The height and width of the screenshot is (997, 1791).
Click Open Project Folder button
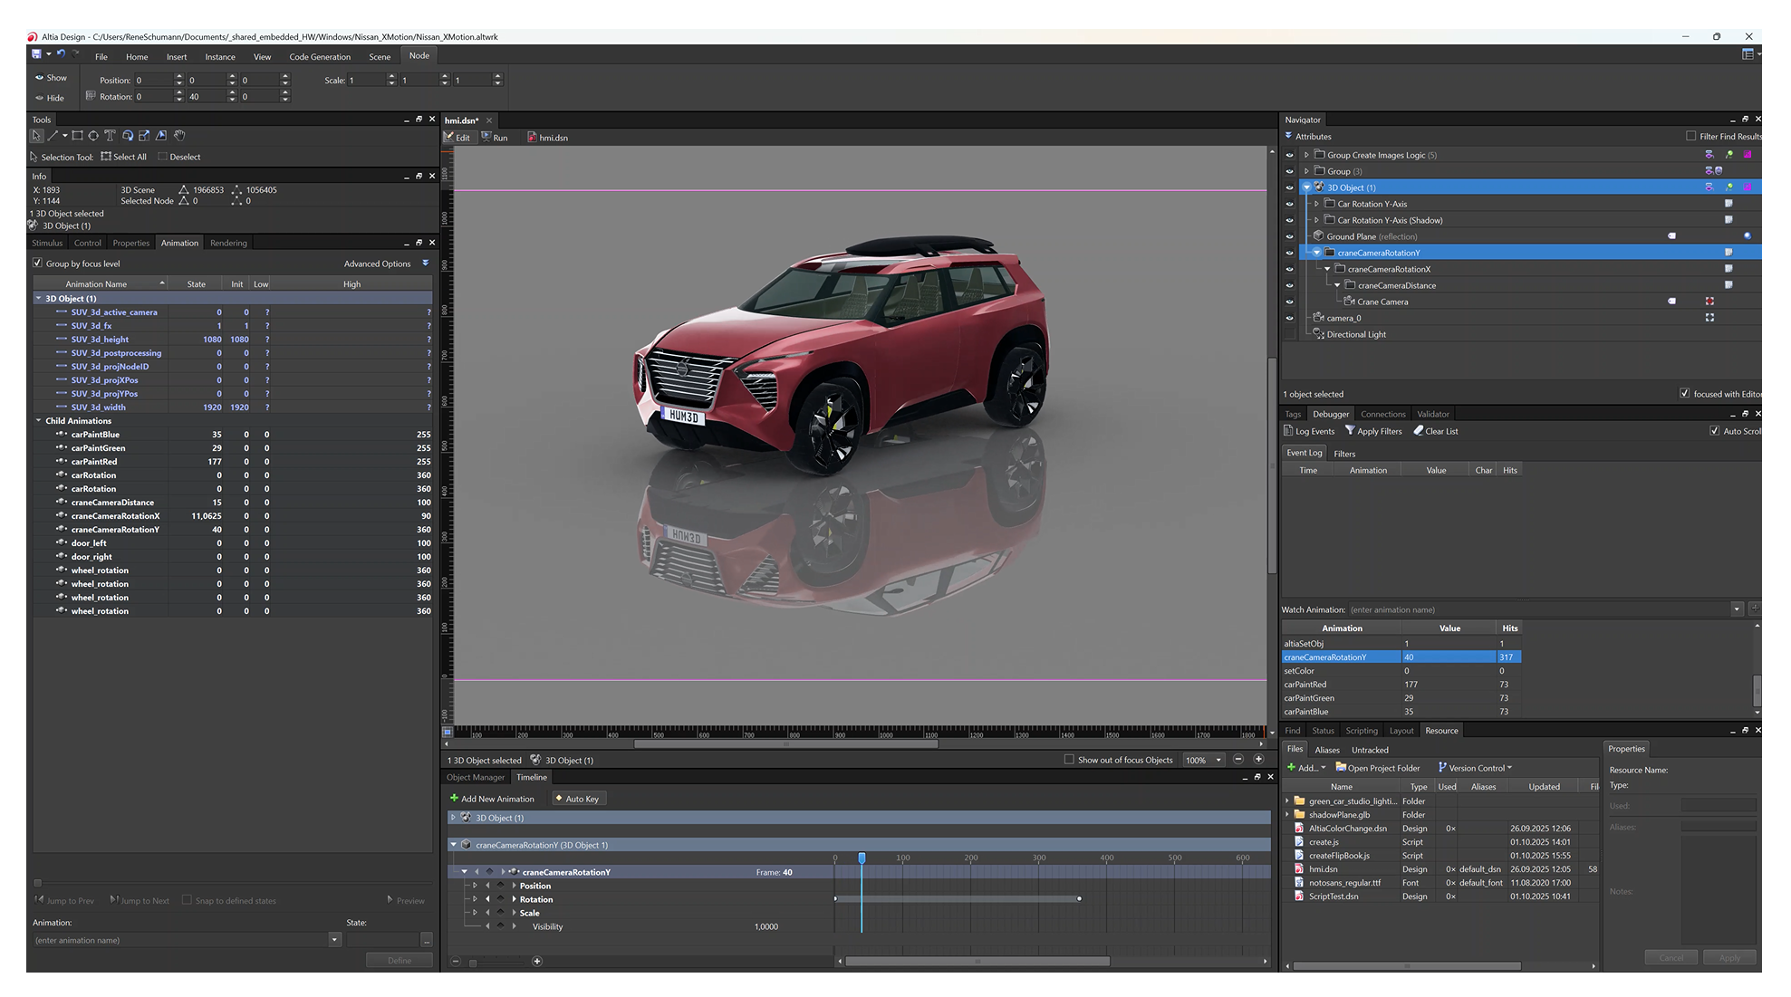1378,768
